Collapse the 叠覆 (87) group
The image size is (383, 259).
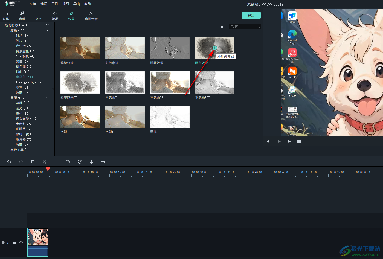(x=47, y=98)
